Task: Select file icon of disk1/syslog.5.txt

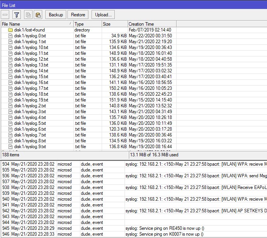Action: tap(10, 123)
